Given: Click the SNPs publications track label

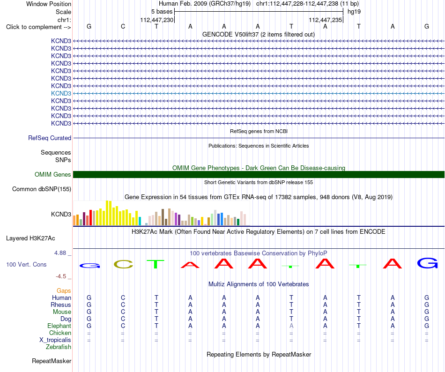Looking at the screenshot, I should (63, 160).
